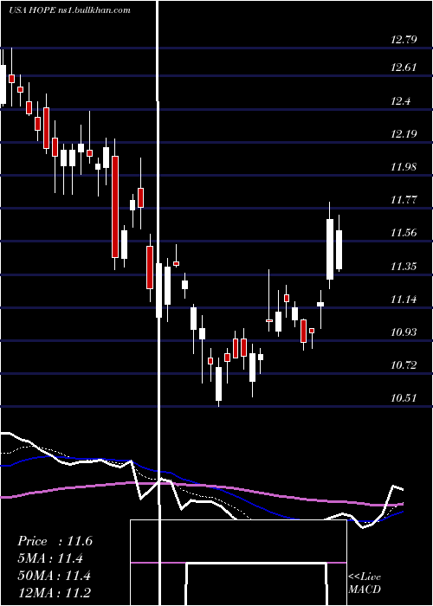This screenshot has width=433, height=606.
Task: Click the 10.51 price axis label
Action: coord(404,397)
